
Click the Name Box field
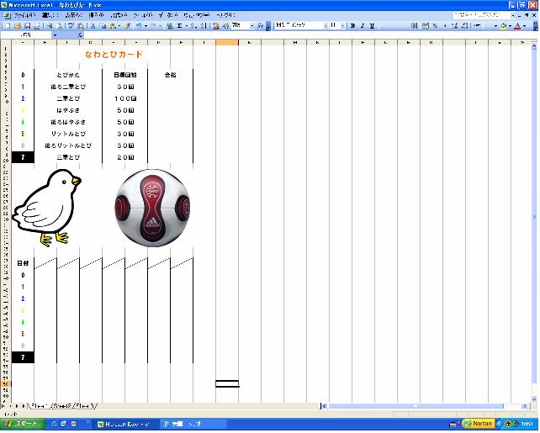tap(26, 35)
